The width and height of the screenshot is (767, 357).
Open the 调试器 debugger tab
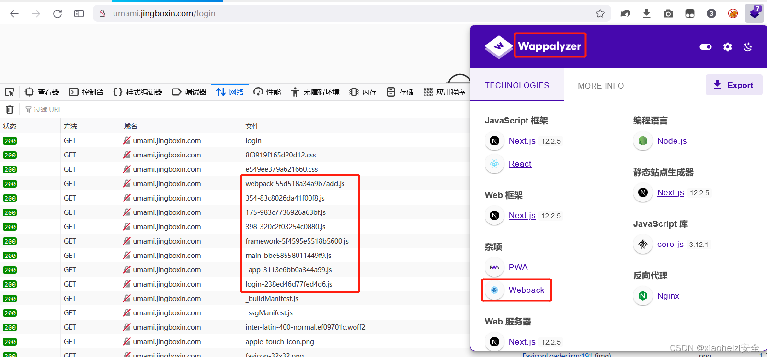point(189,92)
